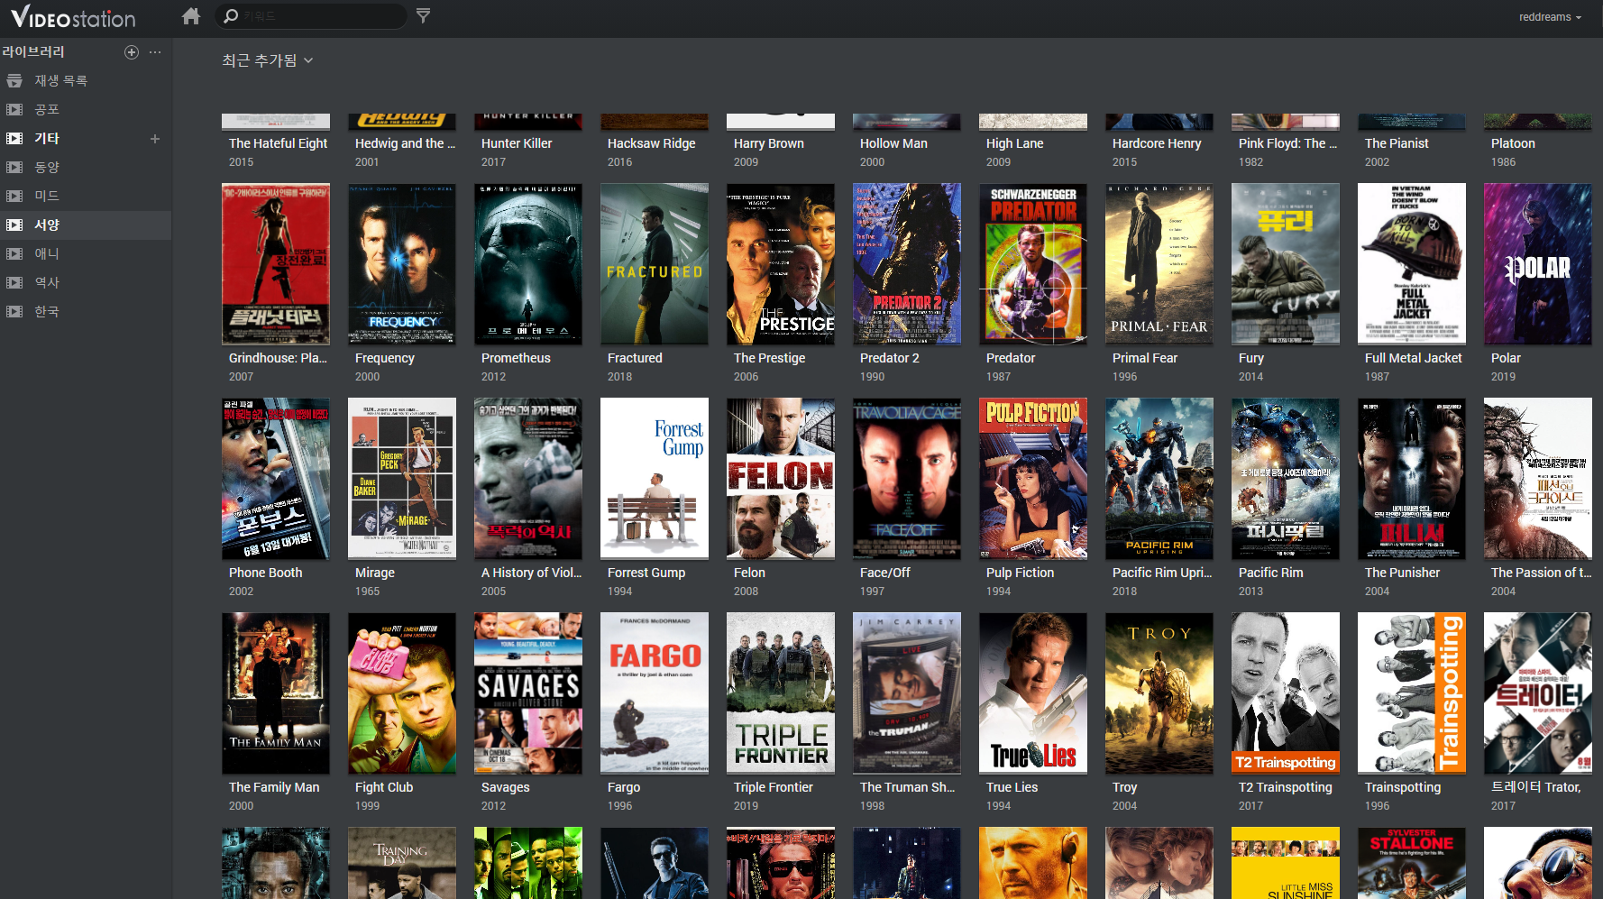The width and height of the screenshot is (1603, 899).
Task: Click the True Lies title link
Action: coord(1012,787)
